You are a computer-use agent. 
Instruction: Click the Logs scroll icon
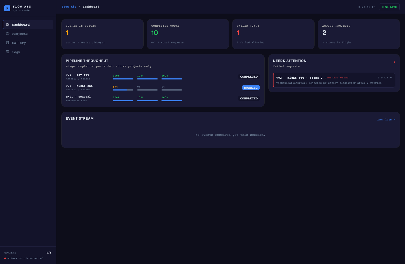coord(8,52)
